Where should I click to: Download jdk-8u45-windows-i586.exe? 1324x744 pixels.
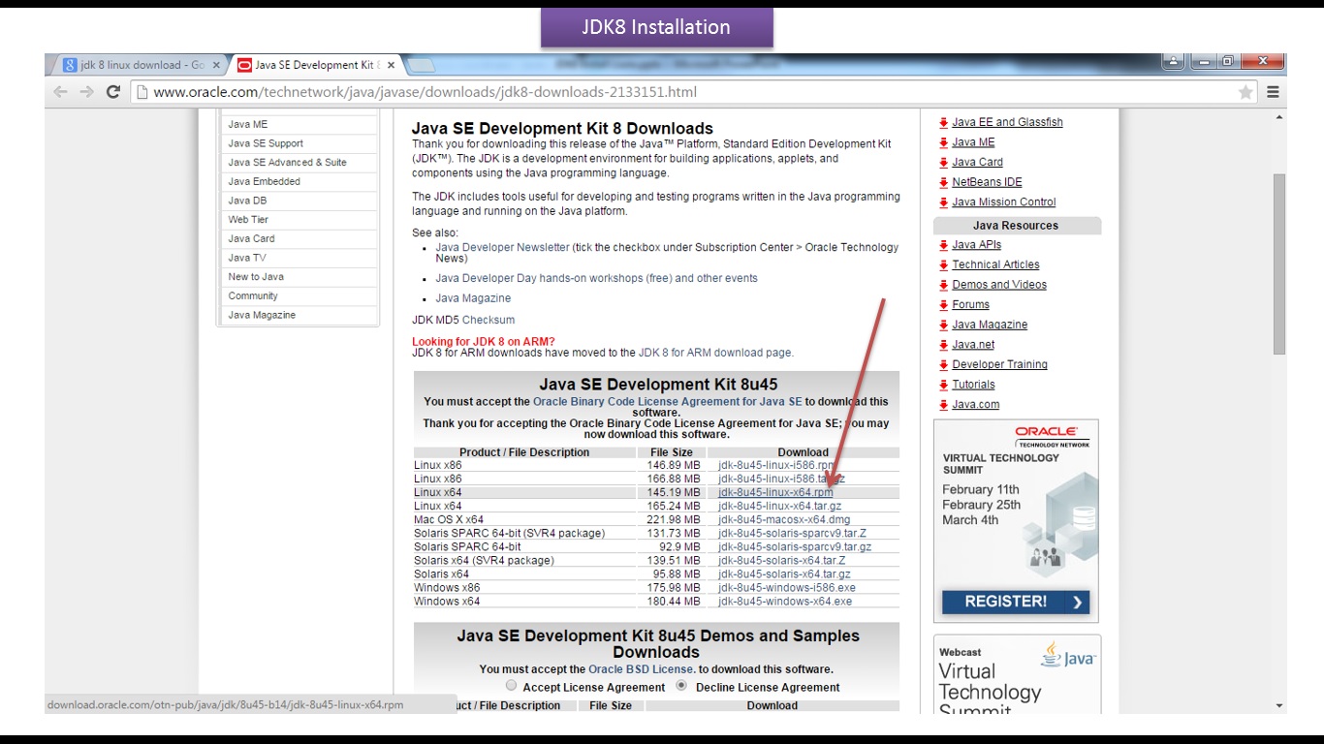[787, 587]
